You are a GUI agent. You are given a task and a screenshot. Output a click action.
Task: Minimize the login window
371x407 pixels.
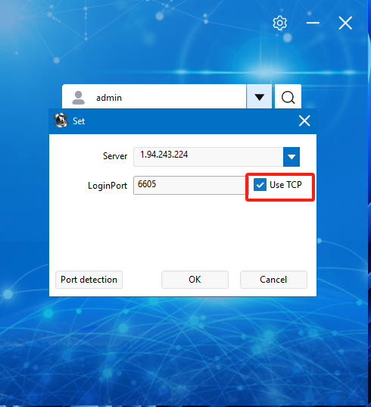313,23
